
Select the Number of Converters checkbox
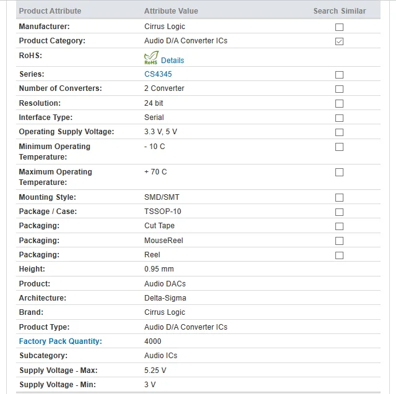tap(339, 89)
